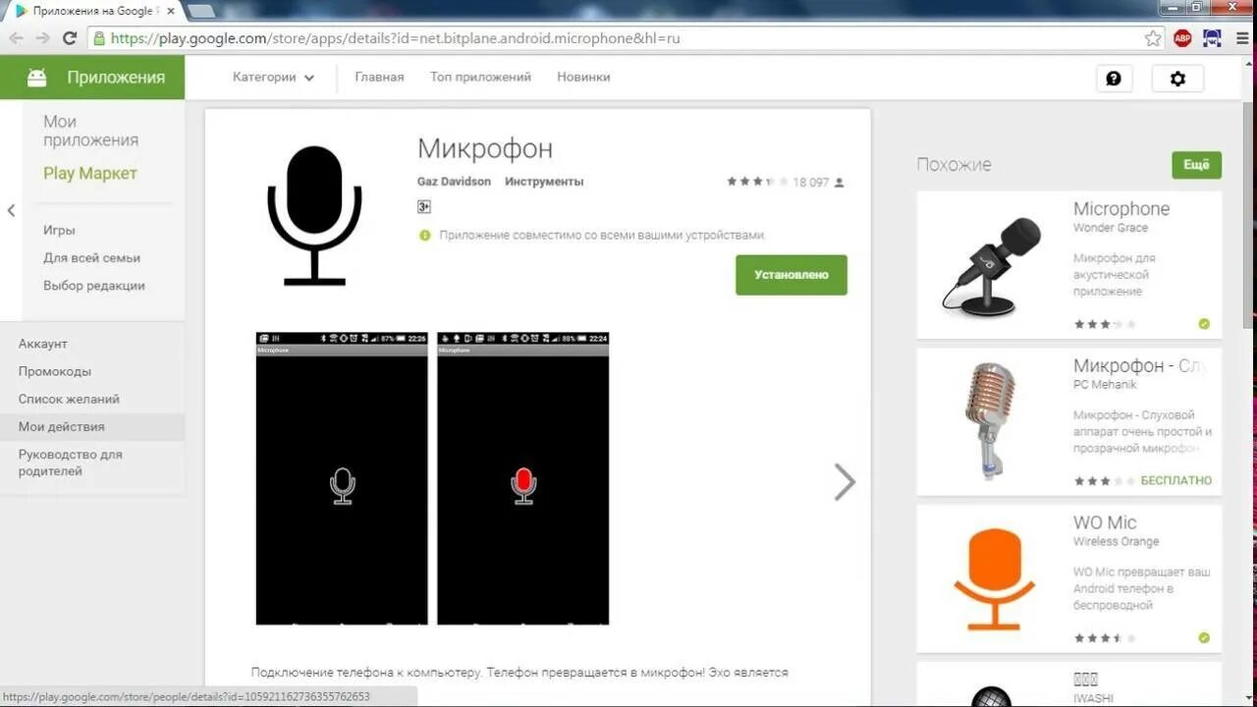
Task: Click the extension icon beside ABP
Action: pyautogui.click(x=1212, y=38)
